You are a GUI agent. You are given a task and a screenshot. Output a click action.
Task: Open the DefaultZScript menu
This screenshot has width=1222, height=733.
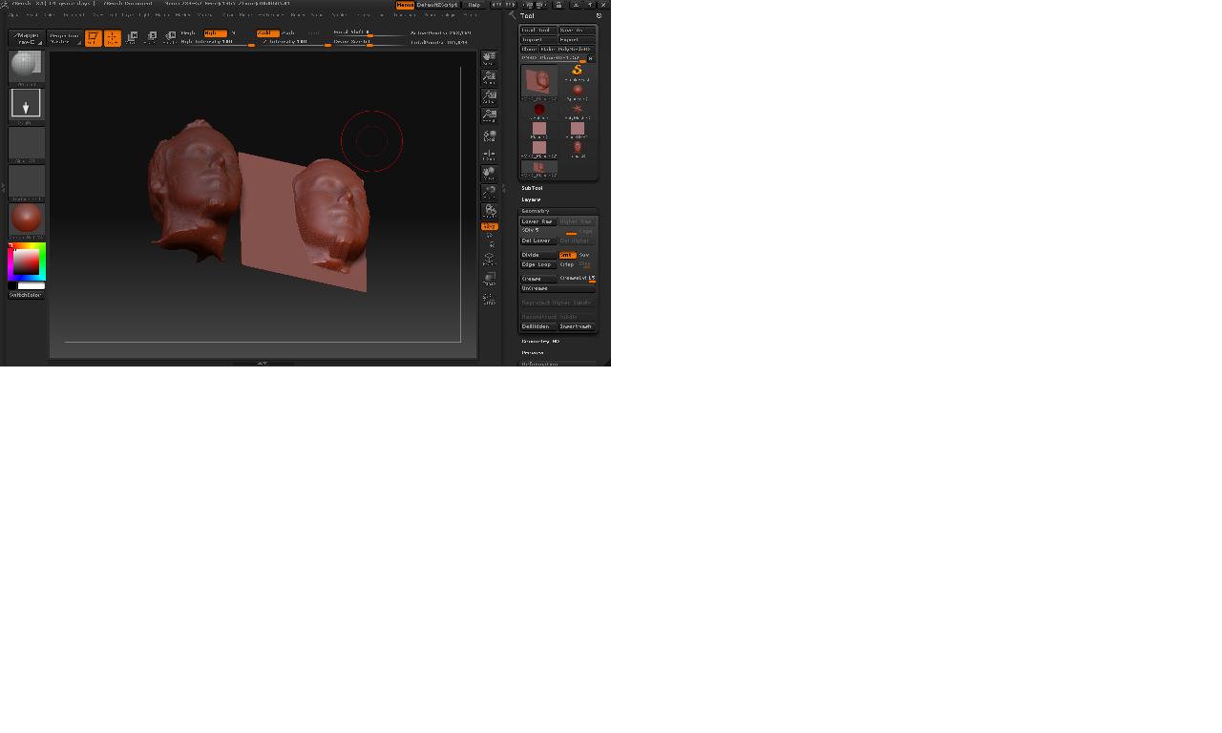click(437, 5)
